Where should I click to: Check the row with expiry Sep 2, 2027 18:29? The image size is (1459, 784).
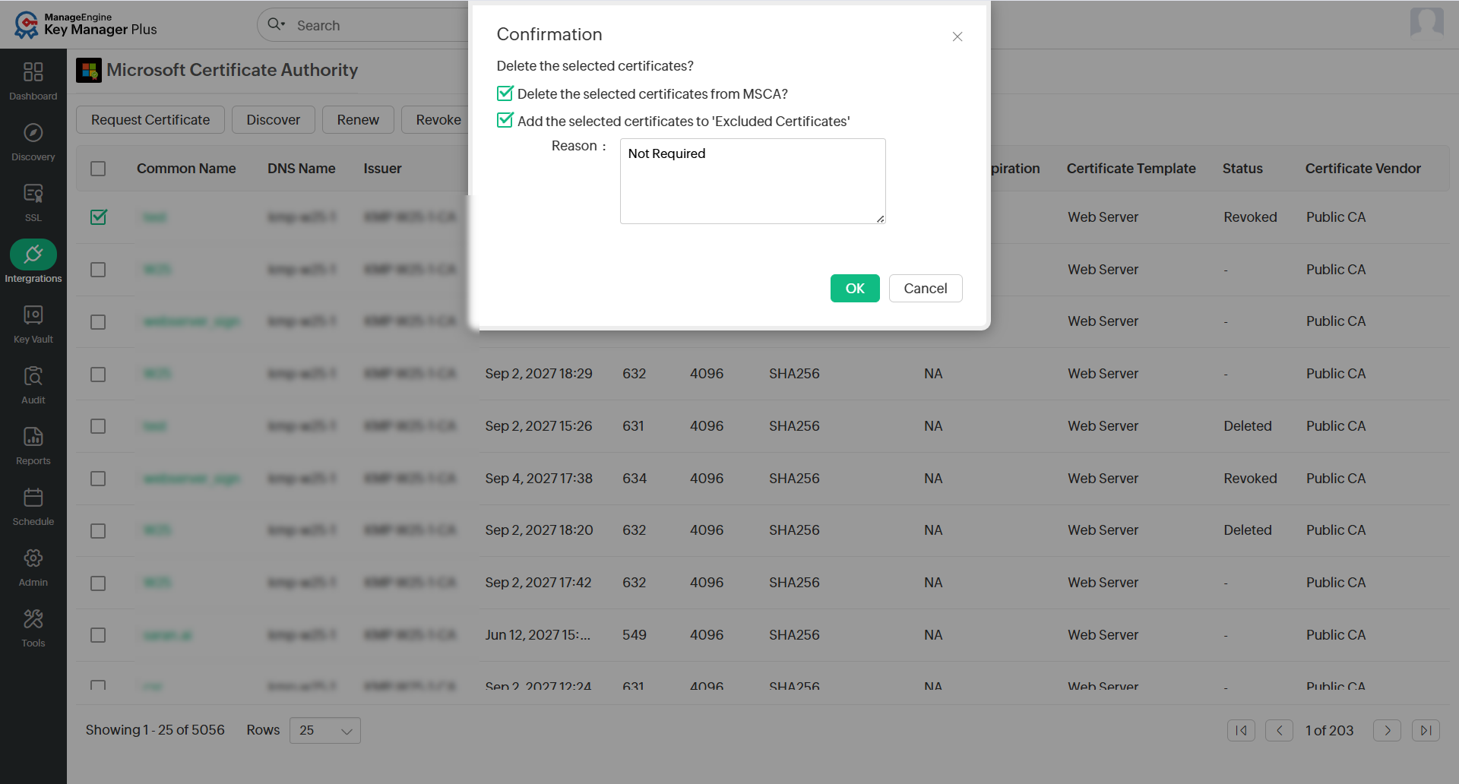pos(98,375)
